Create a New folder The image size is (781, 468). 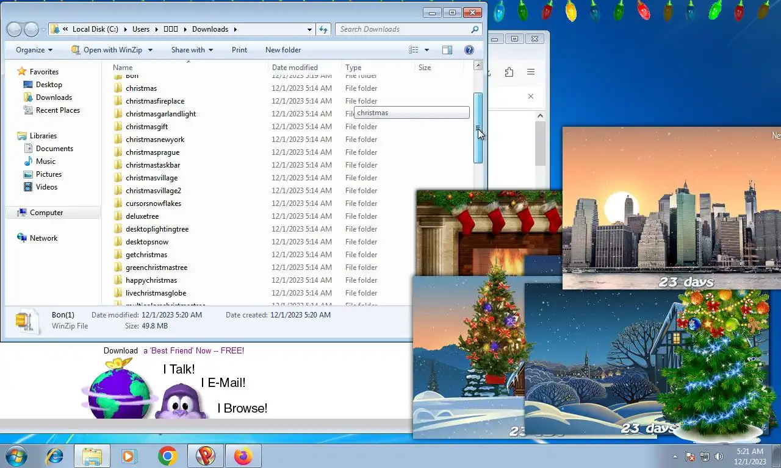[283, 50]
